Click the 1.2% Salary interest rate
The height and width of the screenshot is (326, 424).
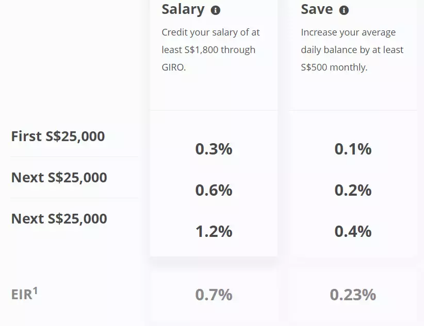[214, 232]
